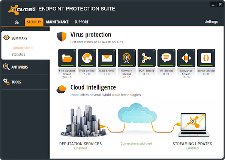This screenshot has height=160, width=225.
Task: Click the Web Shield globe icon
Action: [87, 58]
